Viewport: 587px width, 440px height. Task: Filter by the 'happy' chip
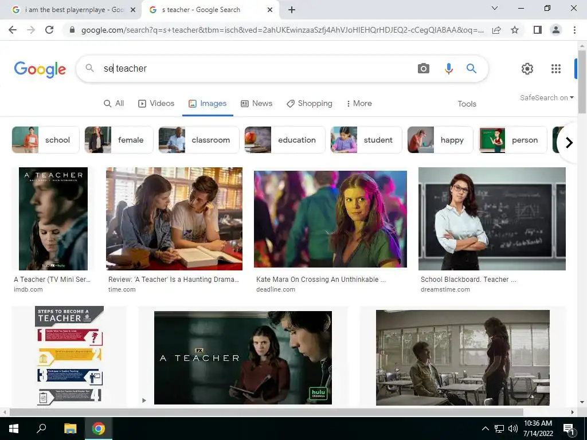tap(440, 140)
